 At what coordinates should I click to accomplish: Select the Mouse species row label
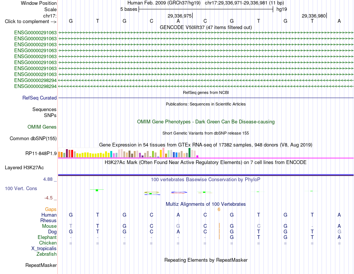(49, 226)
